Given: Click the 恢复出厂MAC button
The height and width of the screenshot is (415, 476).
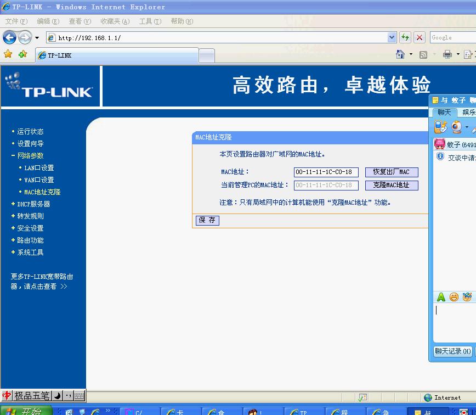Looking at the screenshot, I should [x=392, y=172].
